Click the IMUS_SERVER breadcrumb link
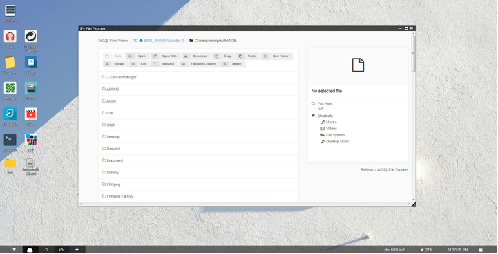Screen dimensions: 498x254 click(x=159, y=41)
